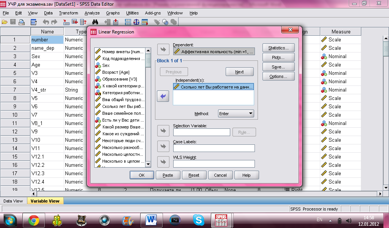Open the Graphs menu
389x228 pixels.
[113, 13]
